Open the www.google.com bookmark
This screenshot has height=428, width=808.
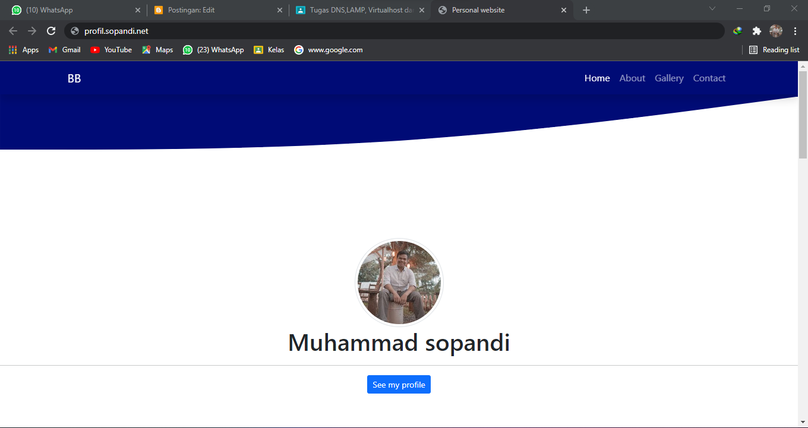(x=329, y=50)
